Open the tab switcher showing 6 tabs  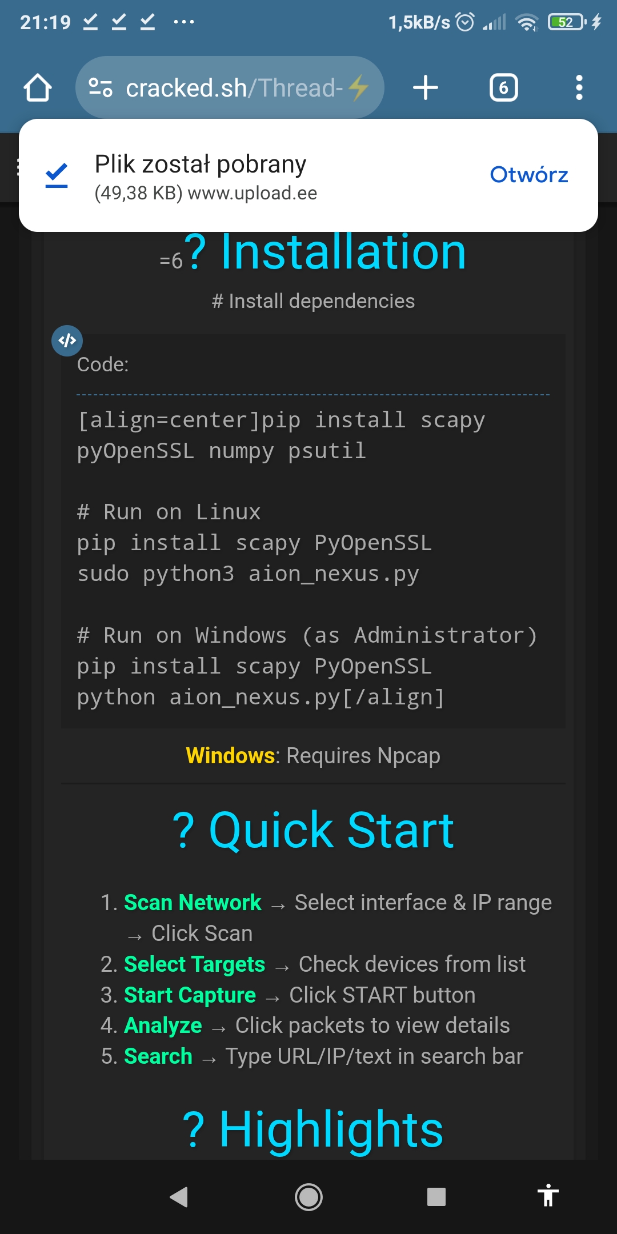coord(503,88)
